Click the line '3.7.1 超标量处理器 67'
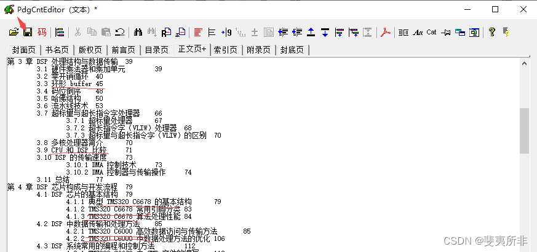537x252 pixels. [114, 121]
